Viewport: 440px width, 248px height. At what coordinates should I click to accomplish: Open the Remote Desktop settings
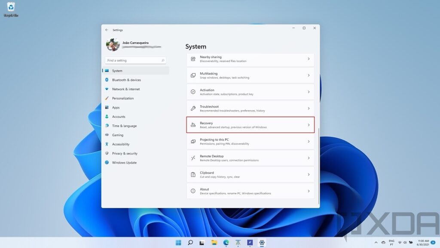(250, 158)
